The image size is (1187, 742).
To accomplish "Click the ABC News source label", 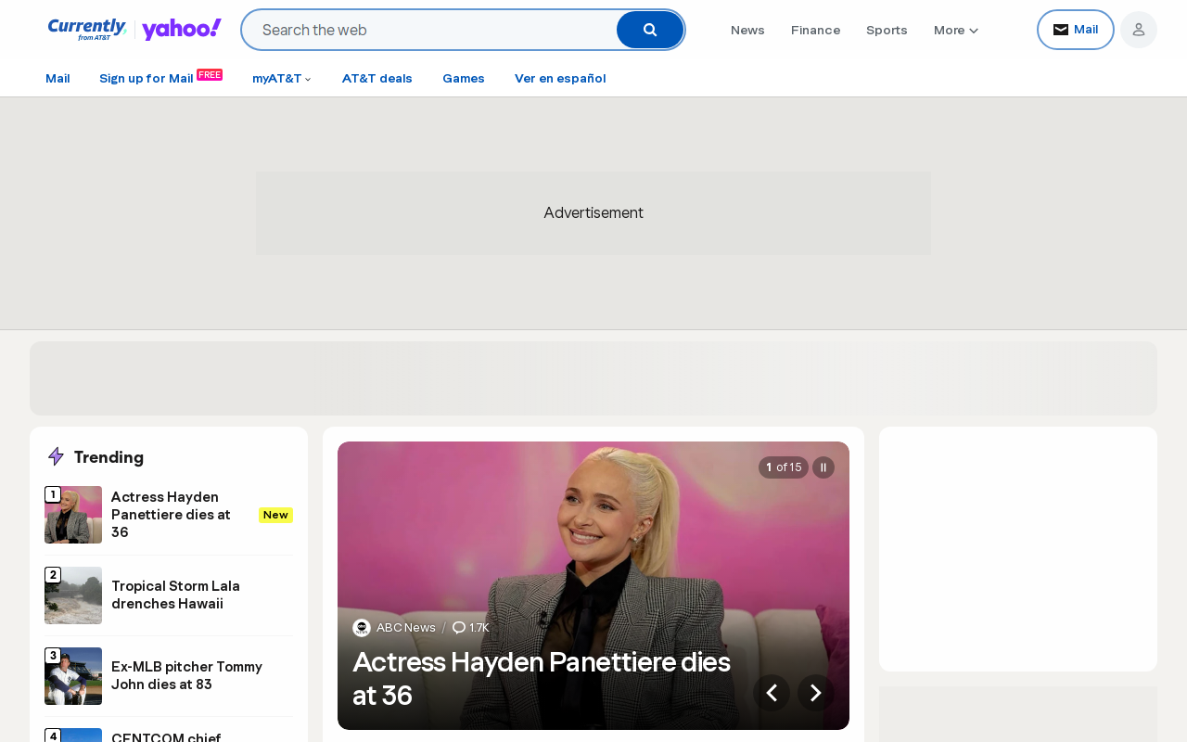I will tap(406, 628).
